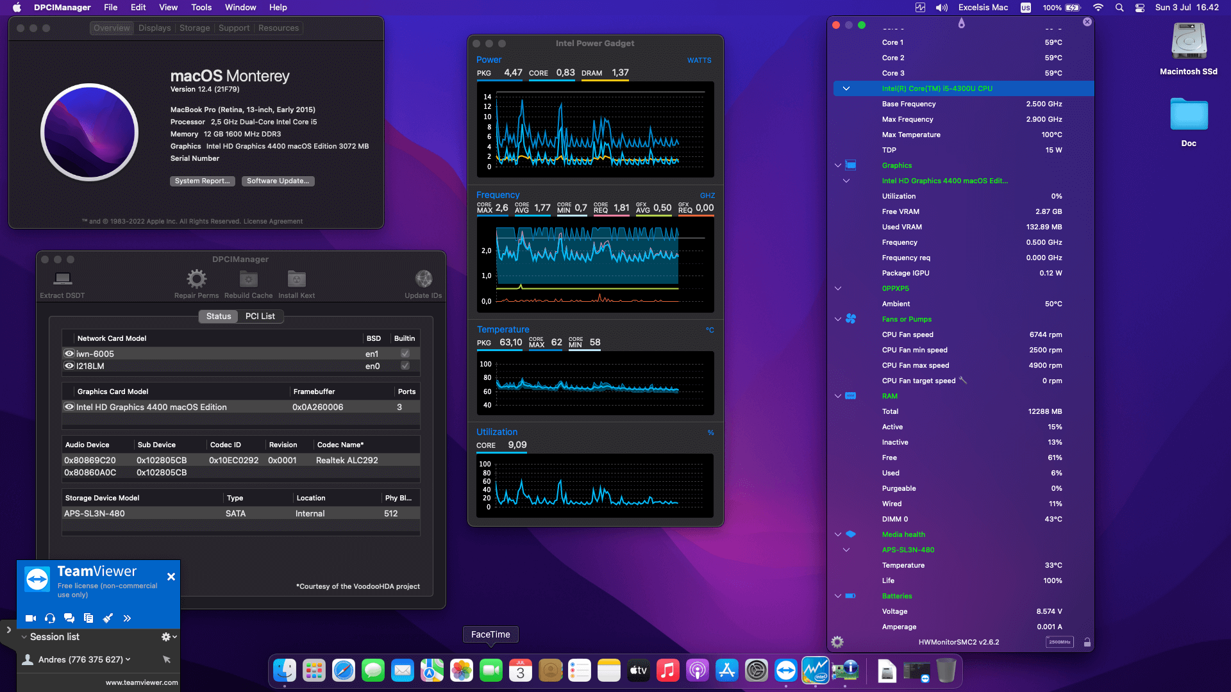Collapse the RAM section
The width and height of the screenshot is (1231, 692).
[x=837, y=396]
